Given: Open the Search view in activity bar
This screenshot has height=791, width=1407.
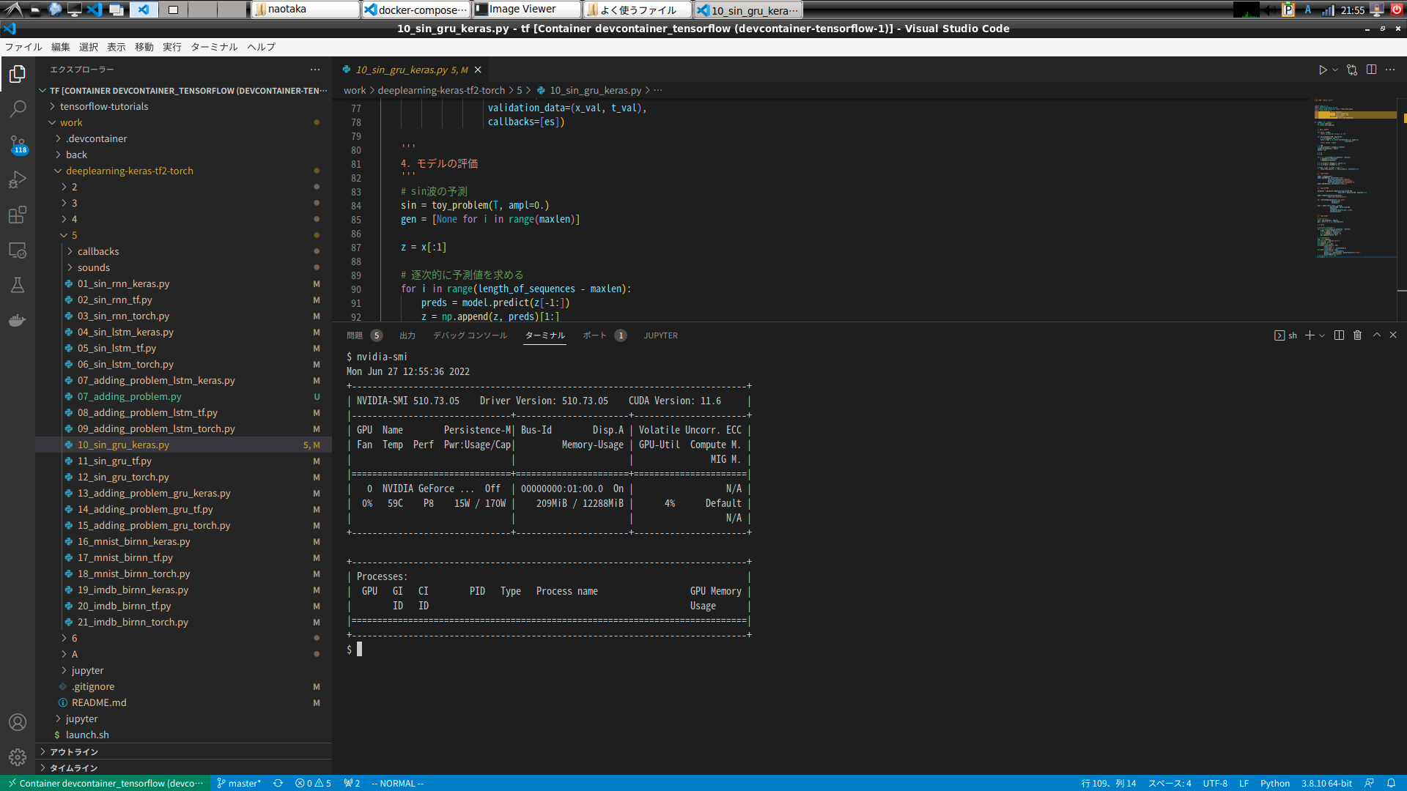Looking at the screenshot, I should pyautogui.click(x=18, y=109).
